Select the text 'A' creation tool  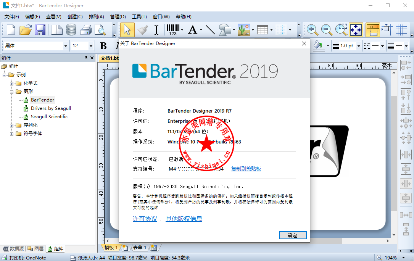pyautogui.click(x=192, y=30)
